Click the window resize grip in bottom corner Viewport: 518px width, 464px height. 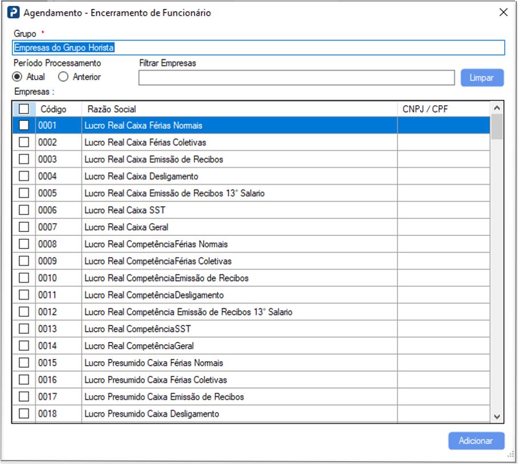click(511, 455)
